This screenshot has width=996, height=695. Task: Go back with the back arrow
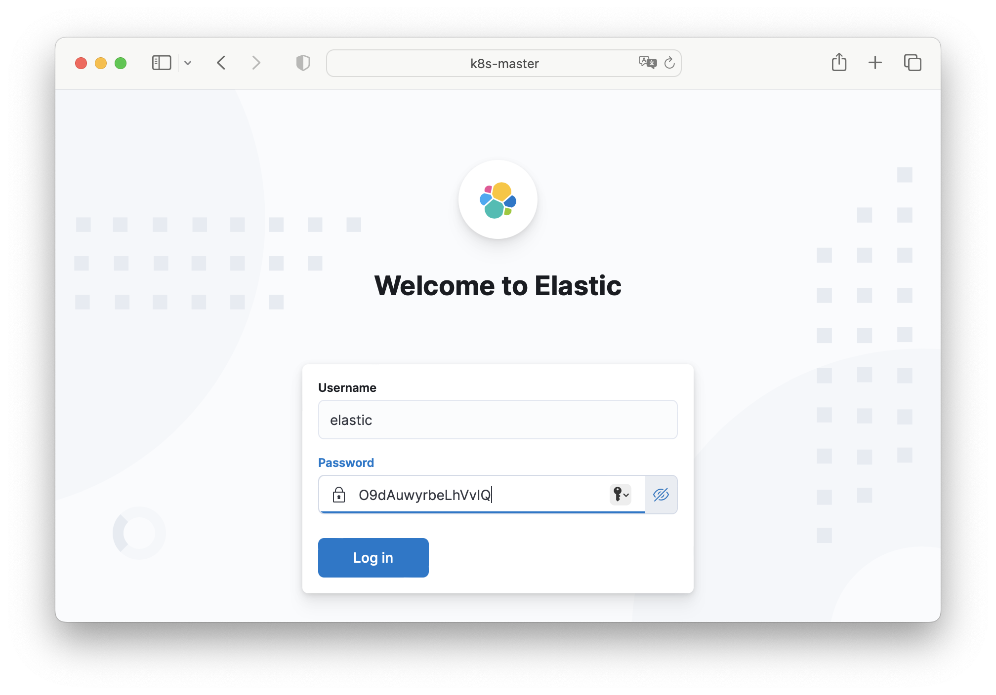(221, 63)
